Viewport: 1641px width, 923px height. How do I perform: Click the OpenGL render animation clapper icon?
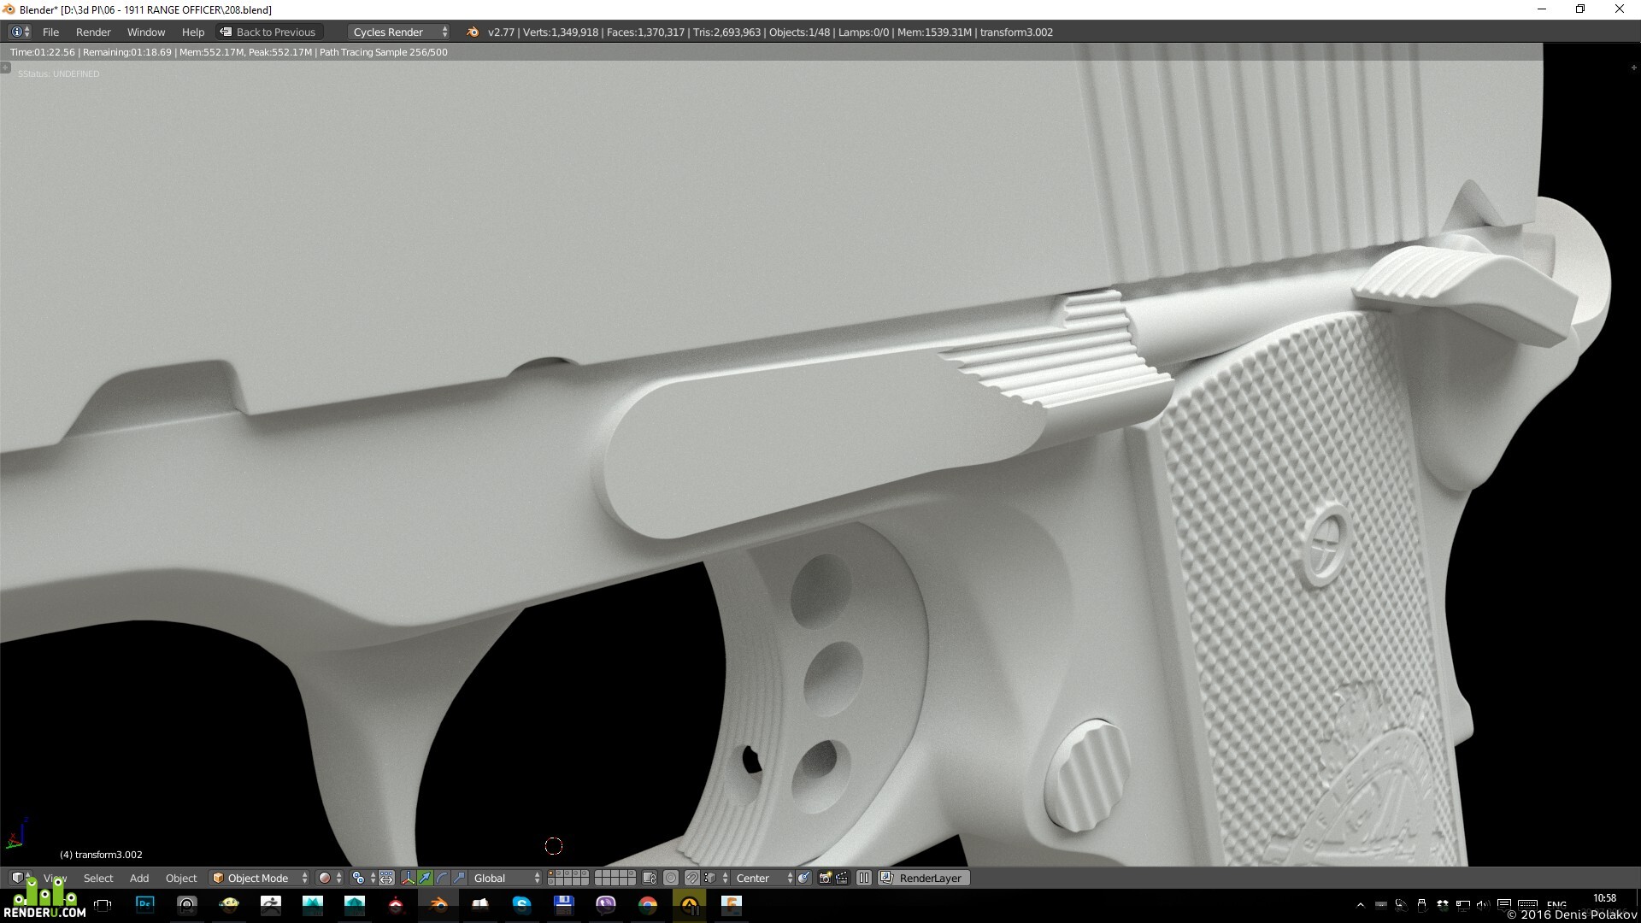[x=842, y=878]
